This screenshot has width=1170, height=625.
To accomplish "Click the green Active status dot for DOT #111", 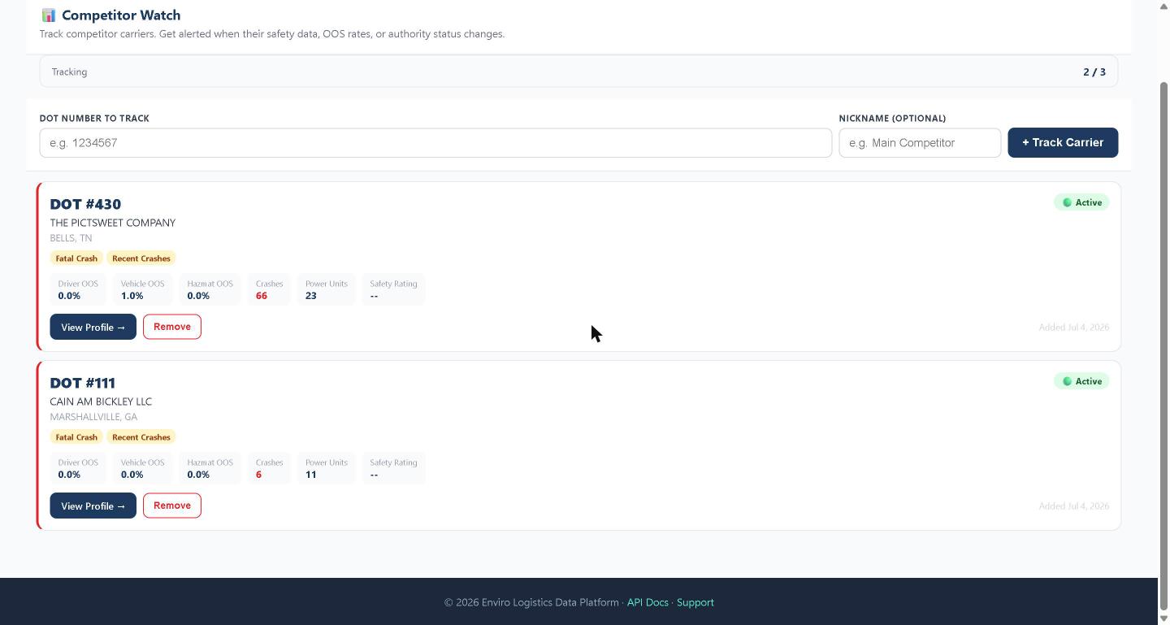I will (x=1068, y=381).
